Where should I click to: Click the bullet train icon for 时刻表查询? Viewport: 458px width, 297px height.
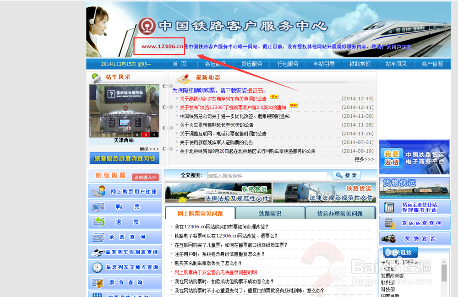pos(98,252)
